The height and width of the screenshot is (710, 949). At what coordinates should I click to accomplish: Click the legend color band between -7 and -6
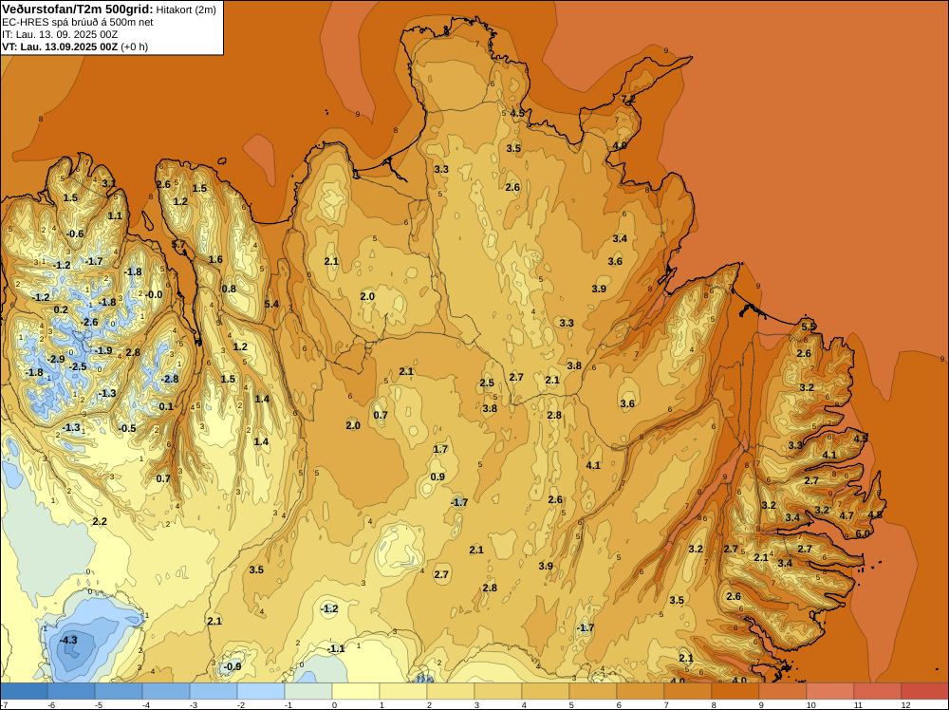[x=24, y=691]
